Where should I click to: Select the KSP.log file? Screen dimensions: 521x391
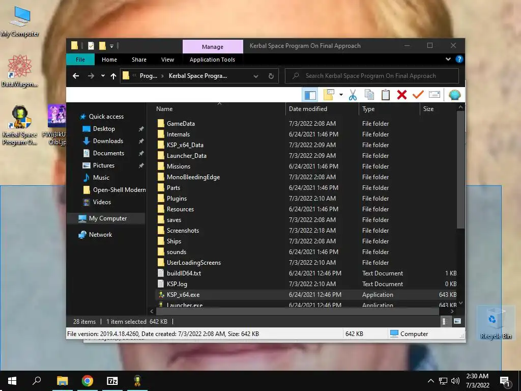(177, 284)
